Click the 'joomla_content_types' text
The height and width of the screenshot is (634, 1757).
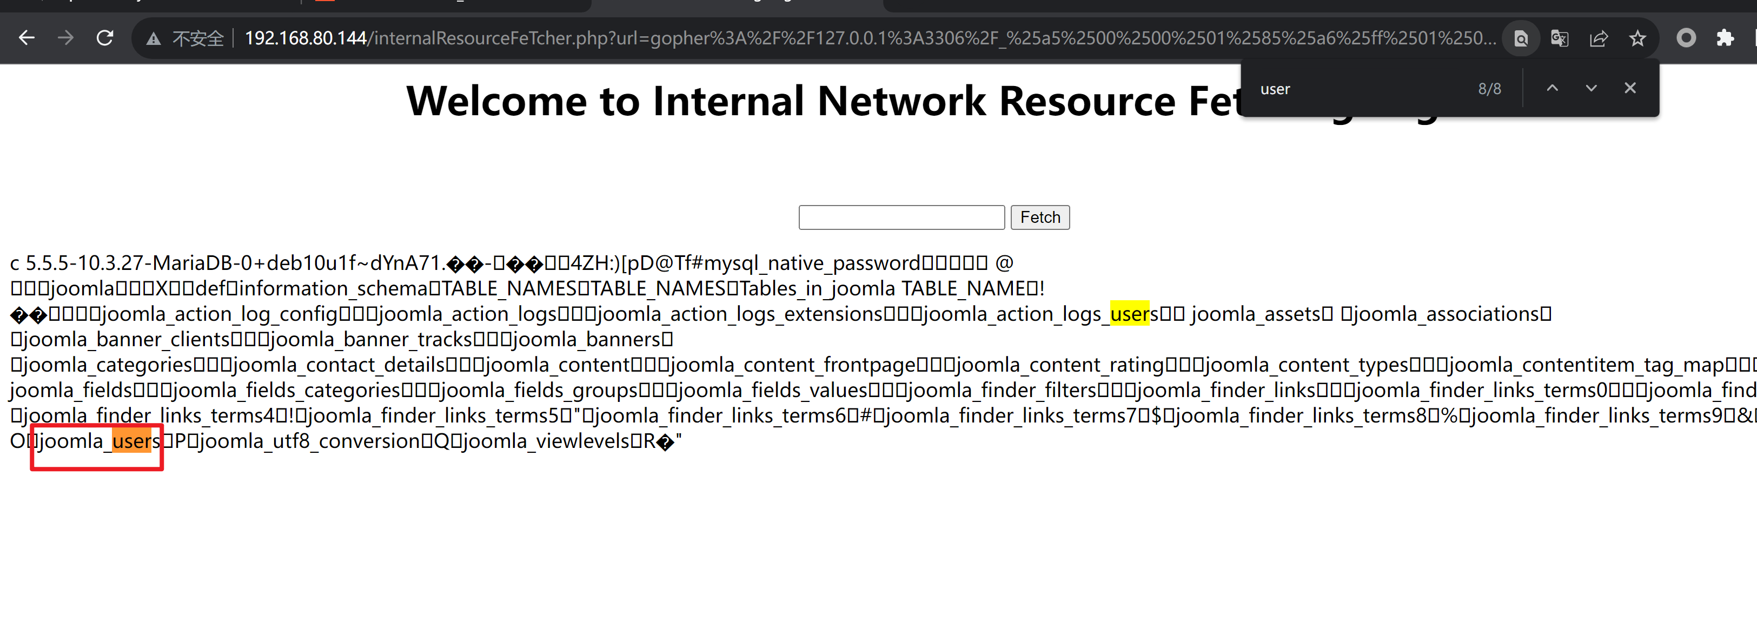[x=1307, y=365]
